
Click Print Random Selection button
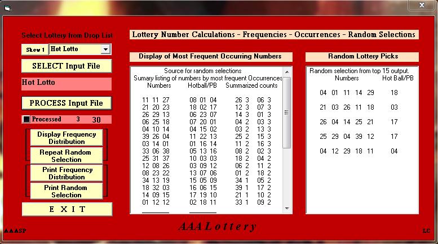coord(67,191)
